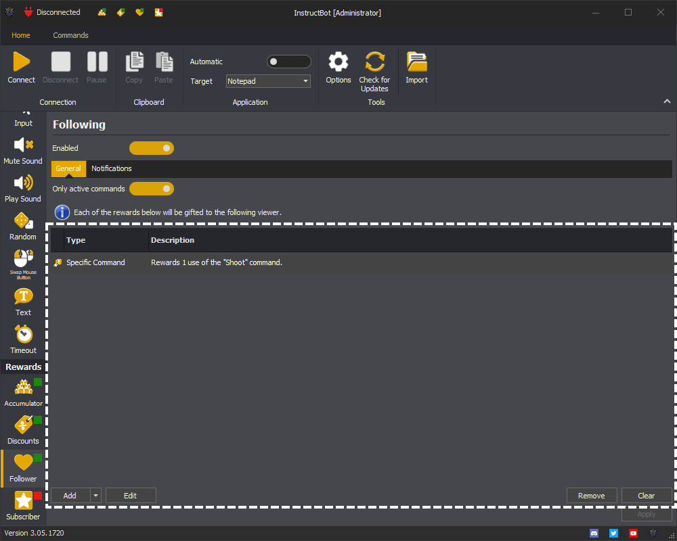The height and width of the screenshot is (541, 677).
Task: Select the Specific Command reward row
Action: click(x=362, y=262)
